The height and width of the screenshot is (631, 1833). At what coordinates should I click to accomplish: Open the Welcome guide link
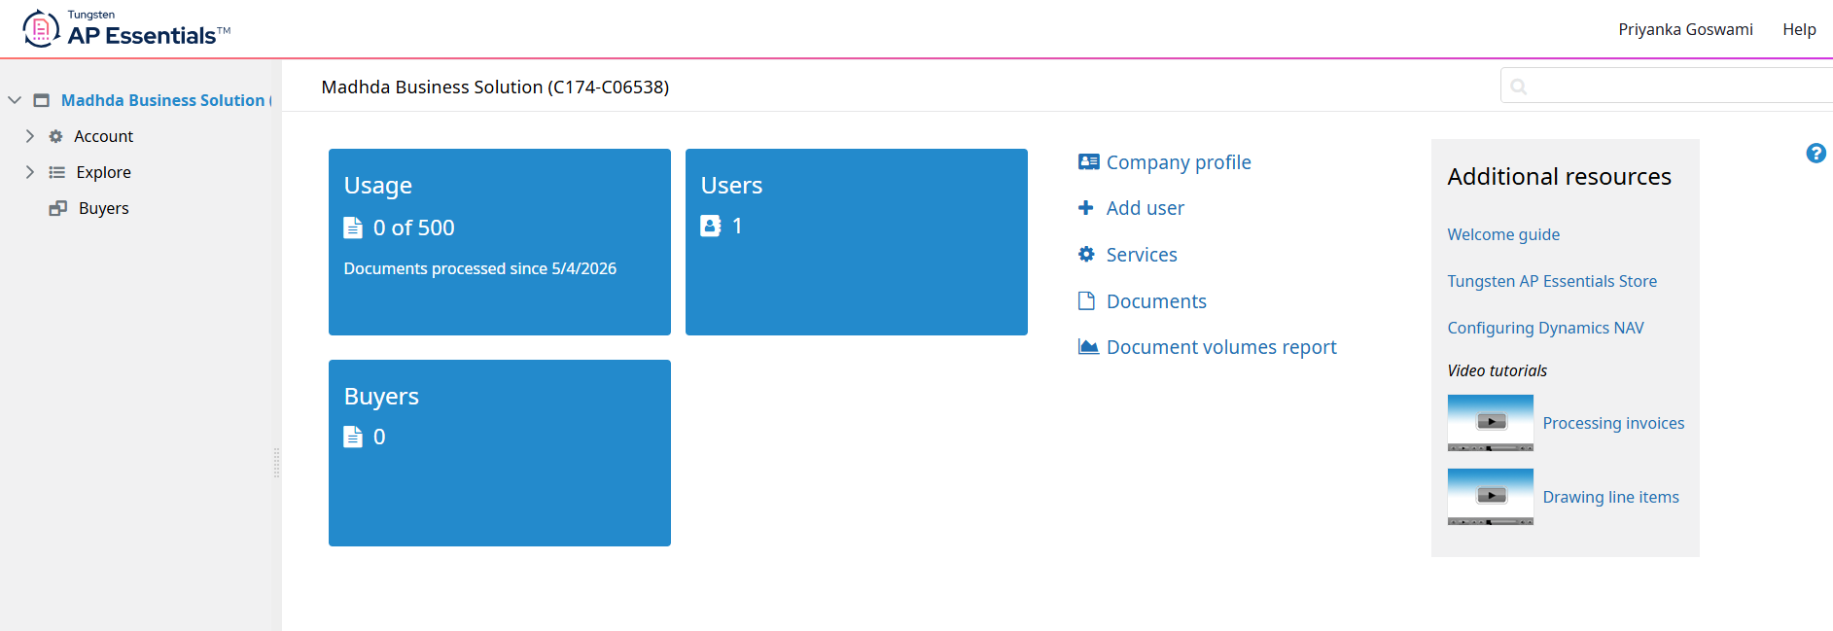tap(1503, 234)
